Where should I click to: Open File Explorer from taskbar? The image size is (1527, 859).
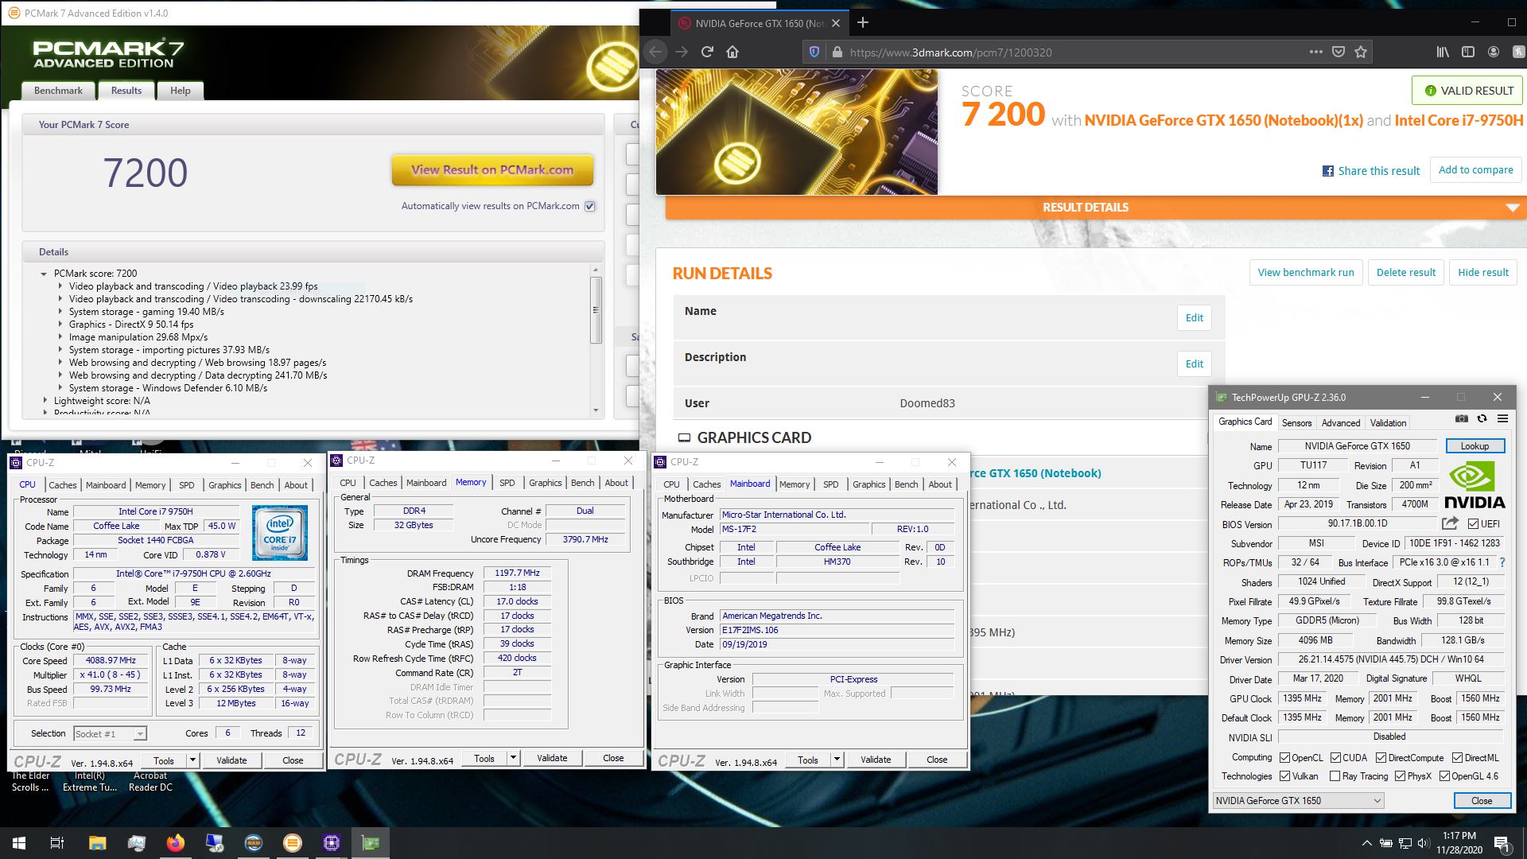(97, 843)
